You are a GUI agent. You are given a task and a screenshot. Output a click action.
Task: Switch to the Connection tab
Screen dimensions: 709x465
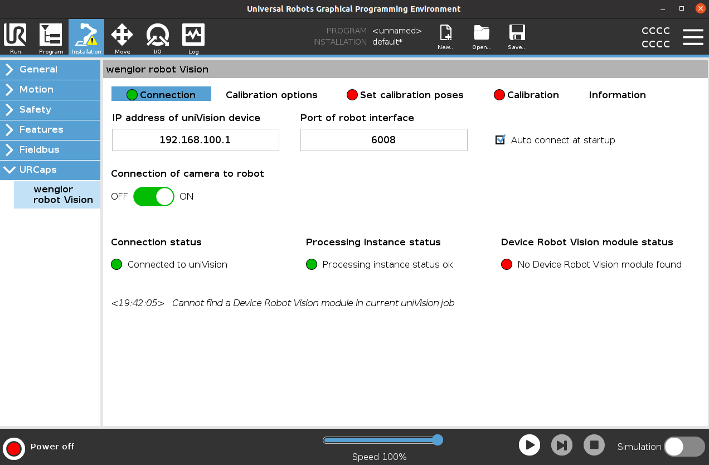(161, 94)
